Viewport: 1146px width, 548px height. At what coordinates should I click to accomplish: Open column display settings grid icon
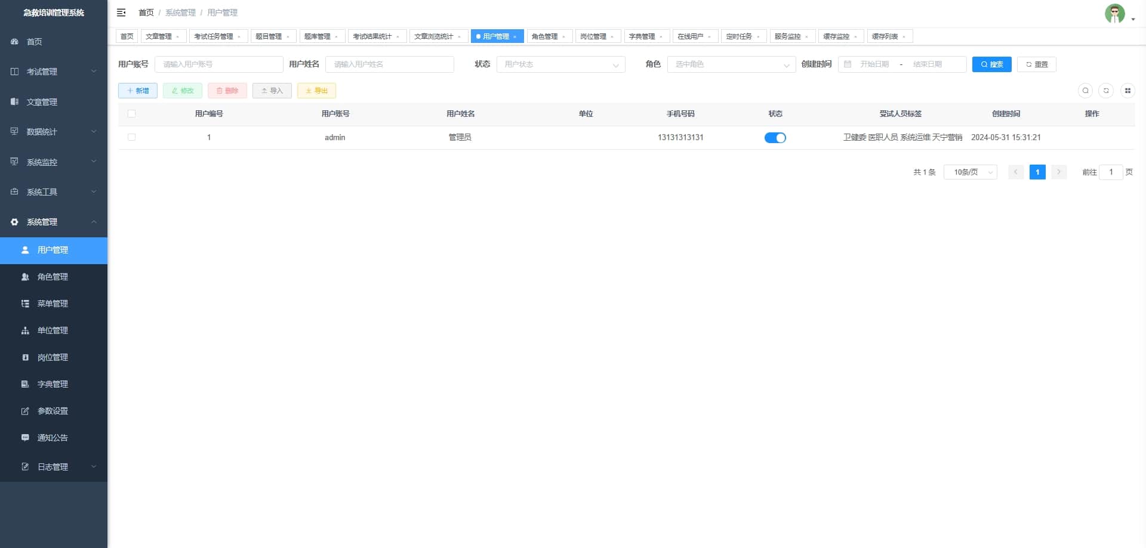tap(1127, 91)
